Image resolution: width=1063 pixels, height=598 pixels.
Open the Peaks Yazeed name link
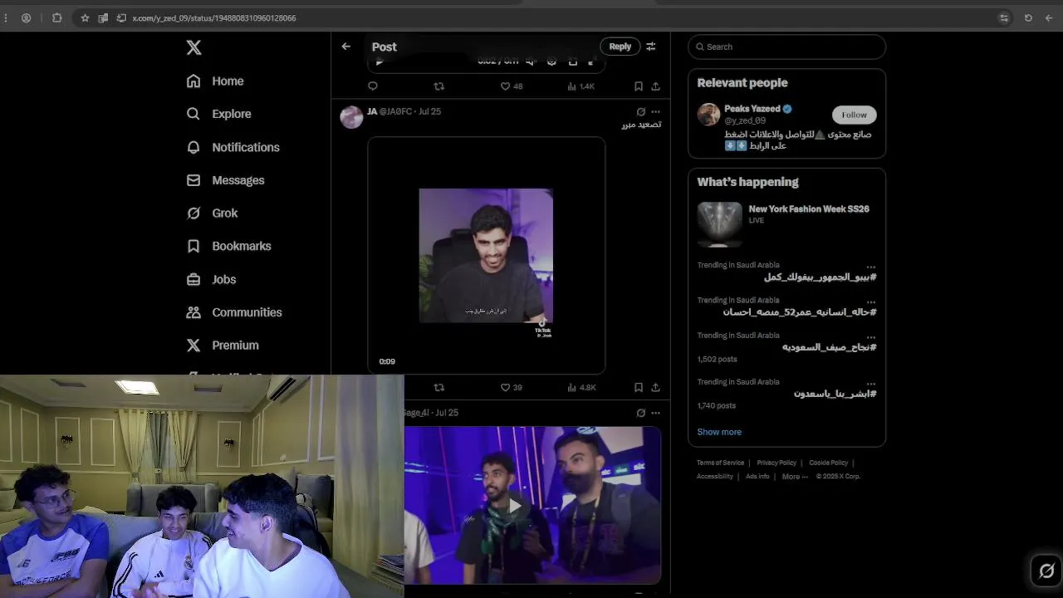752,109
